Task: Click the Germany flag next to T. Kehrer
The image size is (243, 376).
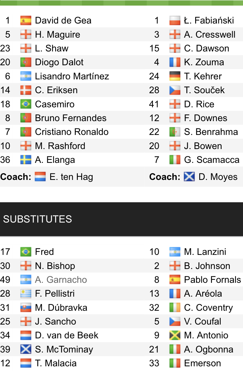Action: tap(175, 76)
